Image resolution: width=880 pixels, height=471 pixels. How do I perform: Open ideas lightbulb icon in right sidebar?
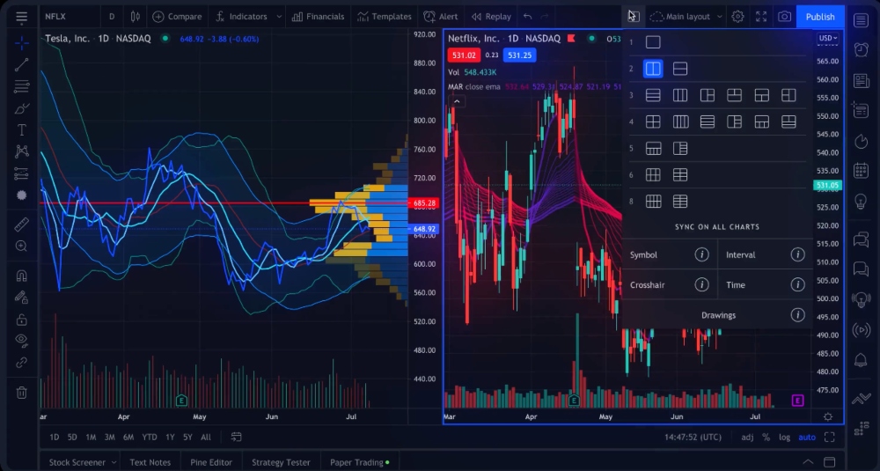861,202
